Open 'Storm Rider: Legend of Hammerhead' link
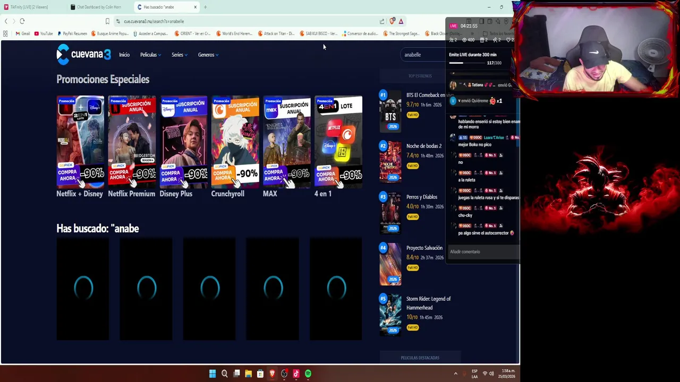 428,303
